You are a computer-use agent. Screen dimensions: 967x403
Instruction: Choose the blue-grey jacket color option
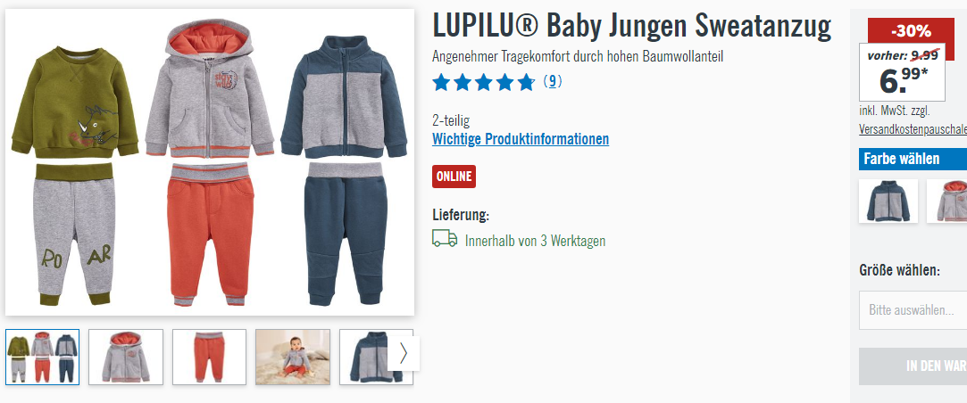(x=888, y=201)
